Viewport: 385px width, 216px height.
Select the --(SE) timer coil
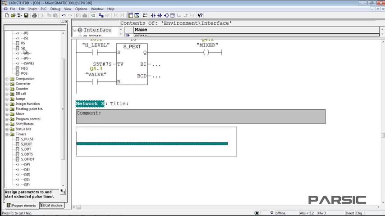25,169
